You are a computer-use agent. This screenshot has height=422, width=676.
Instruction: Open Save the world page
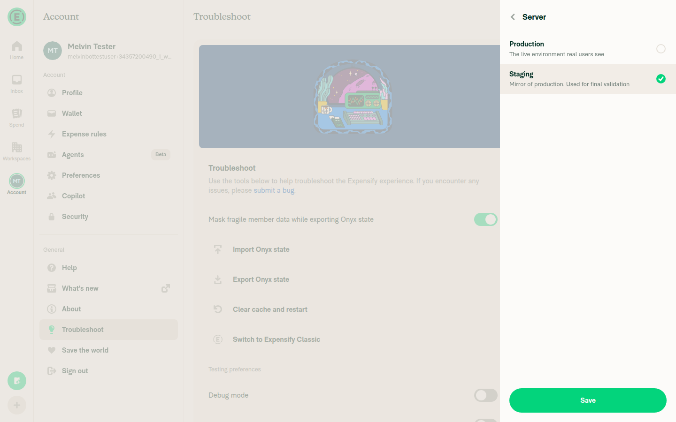coord(108,350)
